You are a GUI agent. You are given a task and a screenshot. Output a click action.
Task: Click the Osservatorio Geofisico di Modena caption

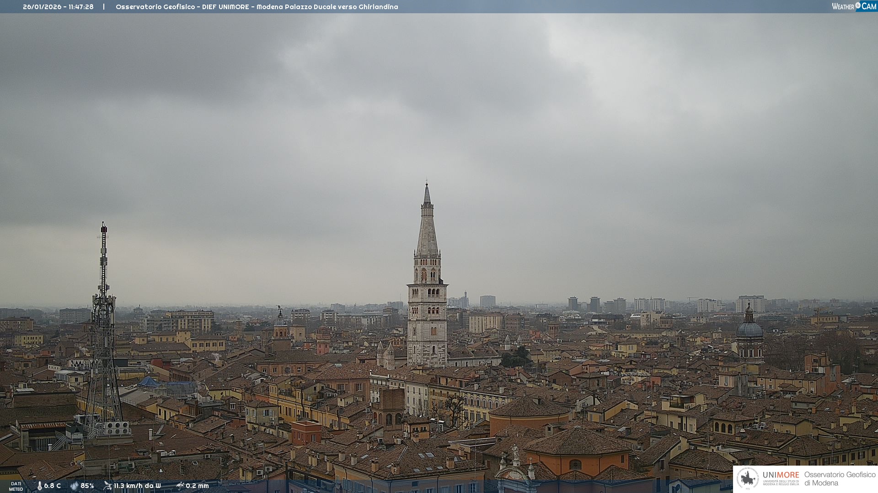[x=840, y=478]
